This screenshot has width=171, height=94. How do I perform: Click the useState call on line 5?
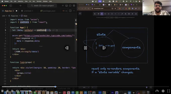point(41,30)
